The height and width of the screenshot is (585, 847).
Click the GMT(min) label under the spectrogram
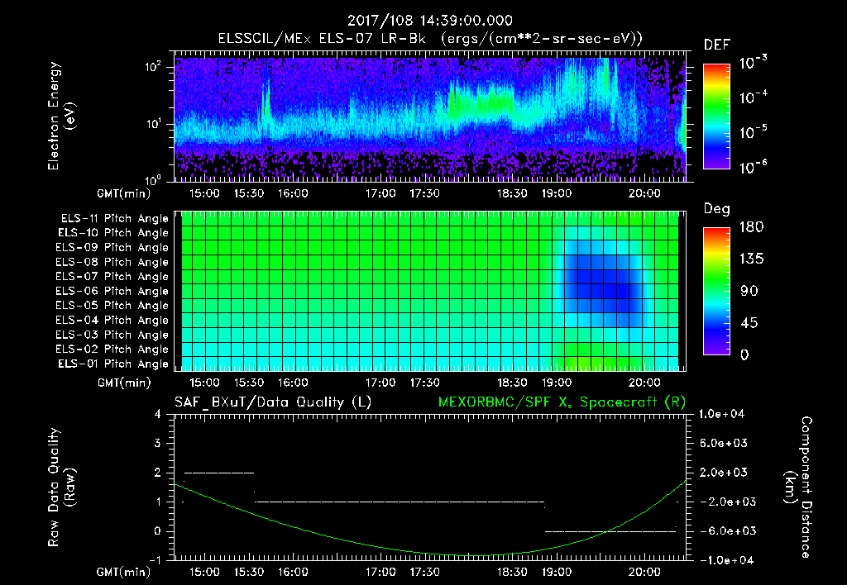click(x=124, y=193)
